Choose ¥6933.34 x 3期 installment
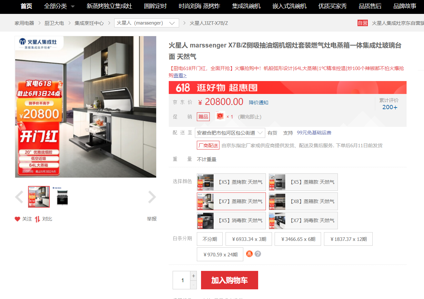Viewport: 424px width, 299px height. tap(249, 239)
